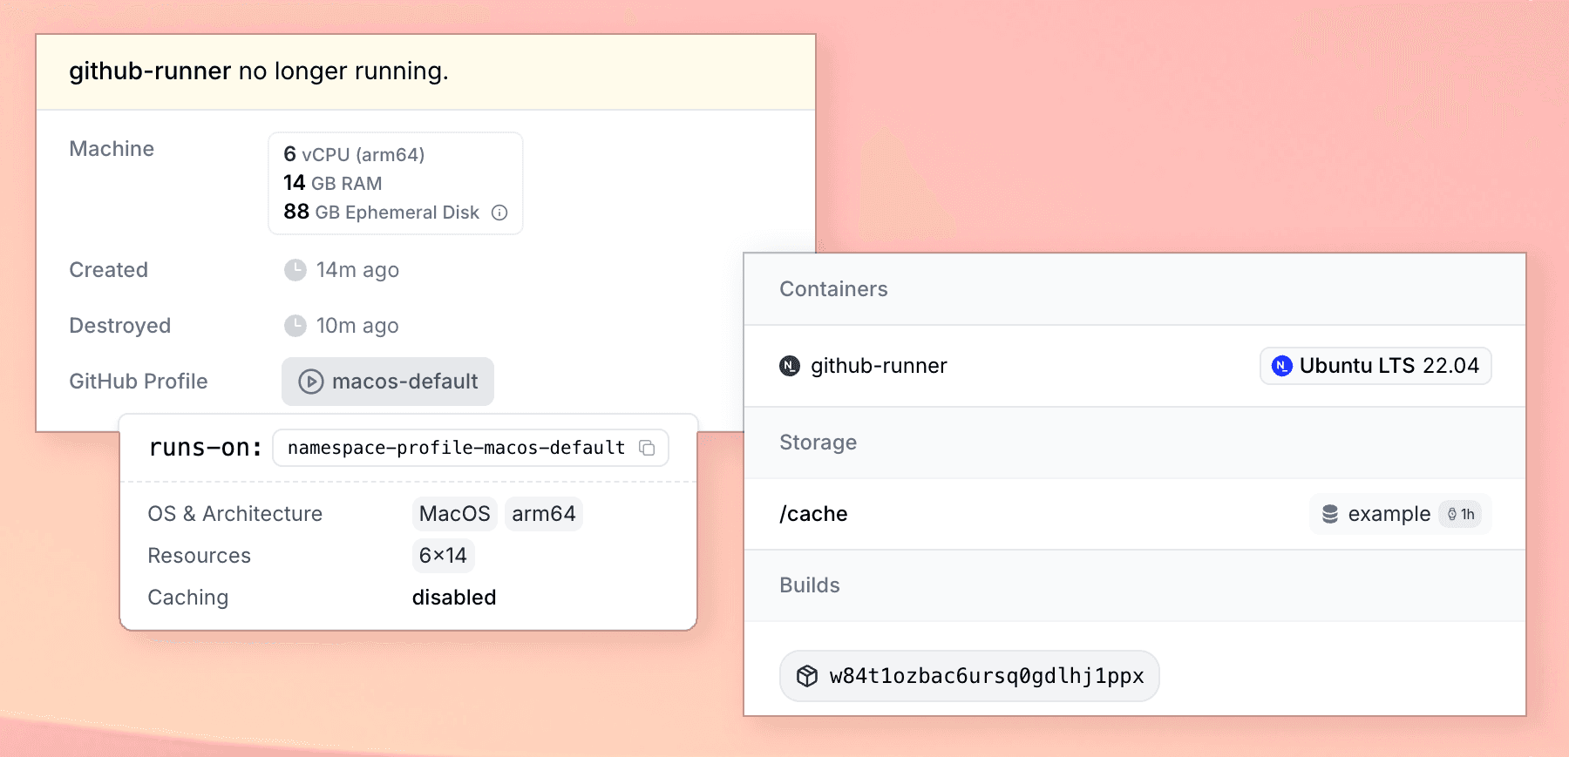Click the Machine label
This screenshot has width=1569, height=757.
[112, 149]
